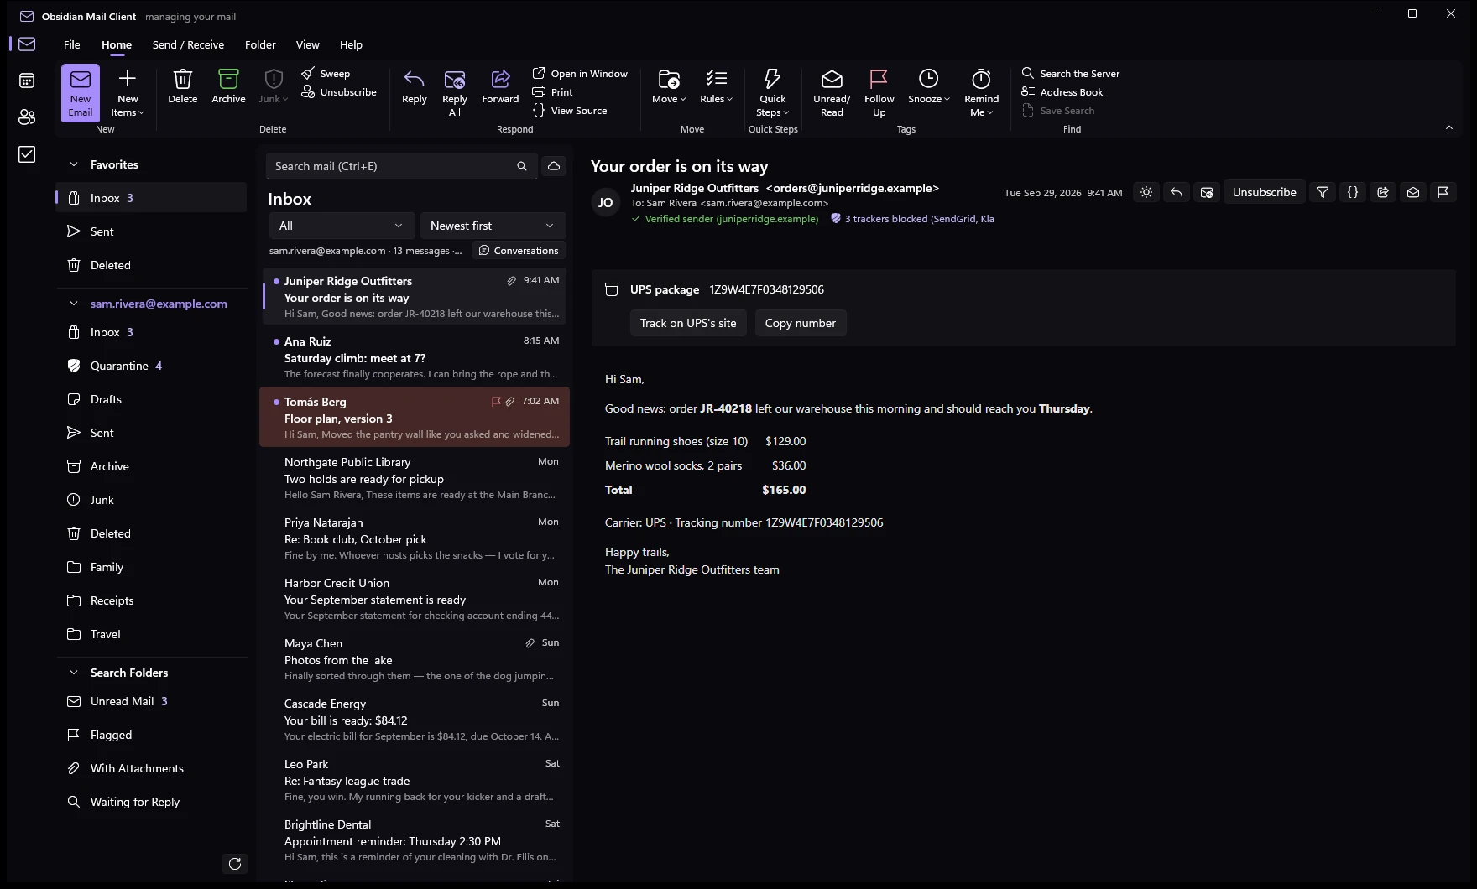Open the Snooze dropdown
The width and height of the screenshot is (1477, 889).
929,86
